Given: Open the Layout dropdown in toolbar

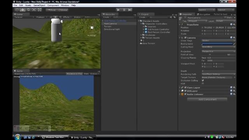Looking at the screenshot, I should pyautogui.click(x=226, y=10).
